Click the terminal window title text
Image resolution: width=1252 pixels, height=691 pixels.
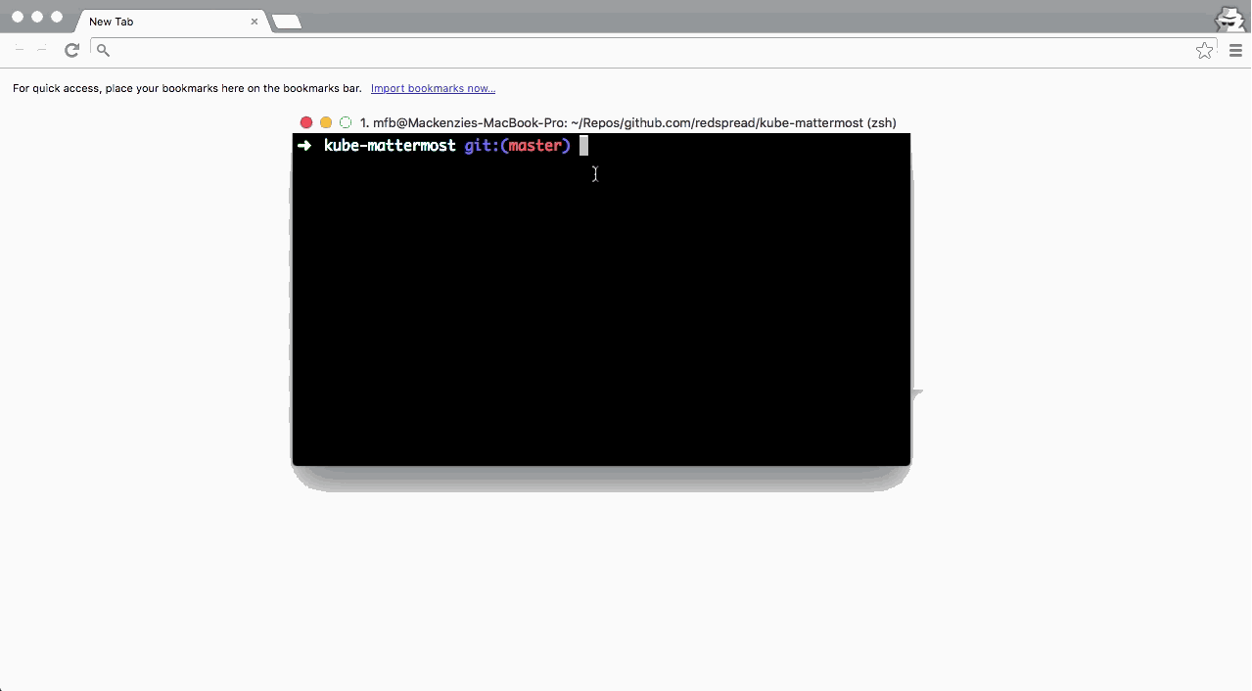click(x=628, y=123)
